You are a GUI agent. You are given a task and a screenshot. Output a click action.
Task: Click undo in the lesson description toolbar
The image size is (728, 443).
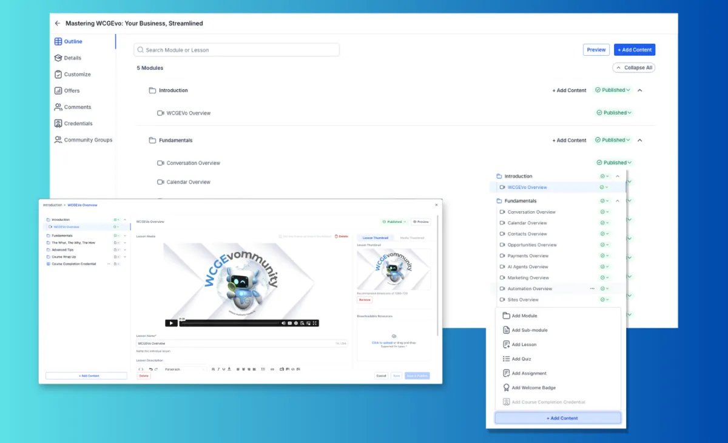[x=150, y=369]
